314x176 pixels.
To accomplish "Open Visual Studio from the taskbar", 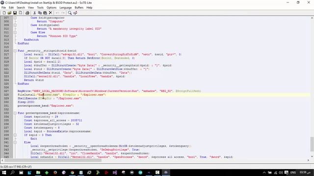I will click(x=115, y=173).
